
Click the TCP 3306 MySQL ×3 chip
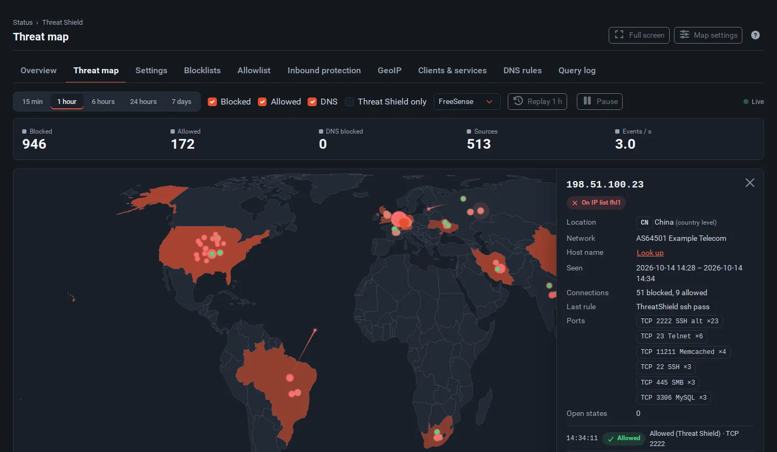pos(673,398)
